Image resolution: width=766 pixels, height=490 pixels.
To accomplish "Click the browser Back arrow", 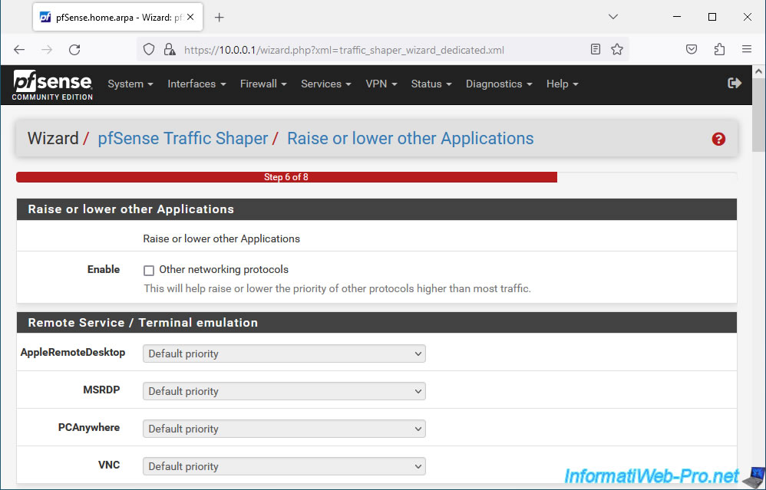I will pos(19,49).
